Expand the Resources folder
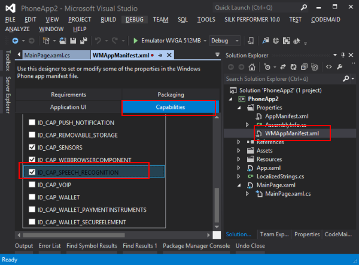 (x=239, y=159)
